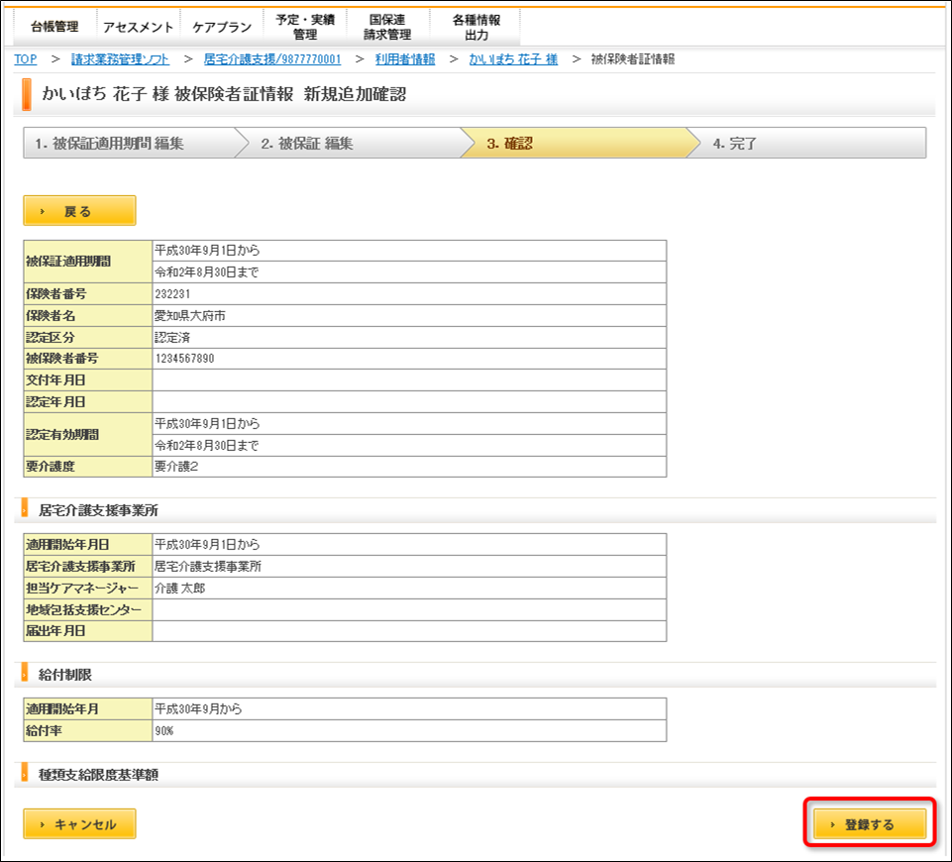Click 適用開始年月日 row label

click(x=88, y=545)
